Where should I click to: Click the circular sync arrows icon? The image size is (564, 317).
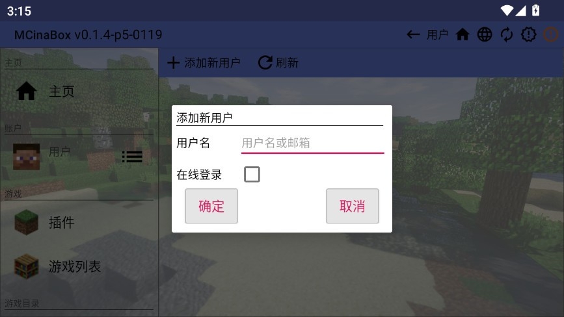click(507, 35)
